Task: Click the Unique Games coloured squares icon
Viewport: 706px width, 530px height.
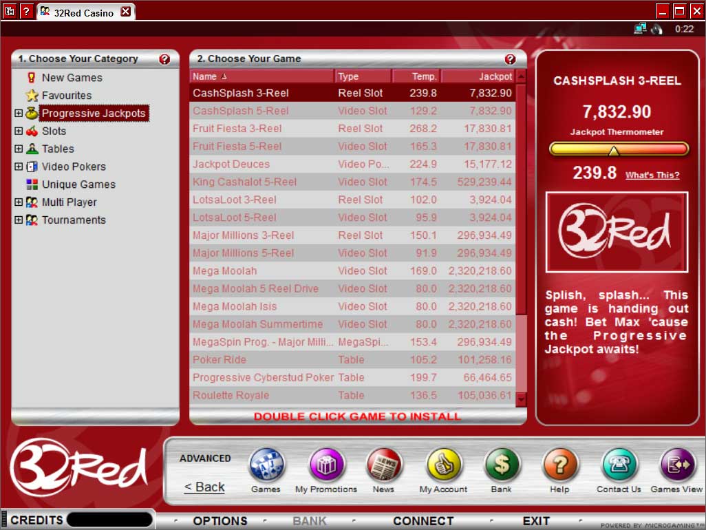Action: pyautogui.click(x=32, y=184)
